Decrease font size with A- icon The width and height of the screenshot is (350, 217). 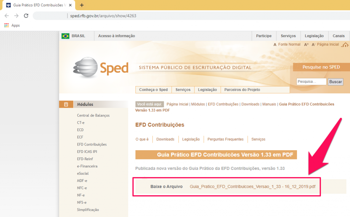pyautogui.click(x=313, y=45)
